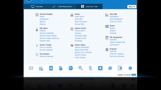Click the Privacy padlock icon

pyautogui.click(x=72, y=15)
